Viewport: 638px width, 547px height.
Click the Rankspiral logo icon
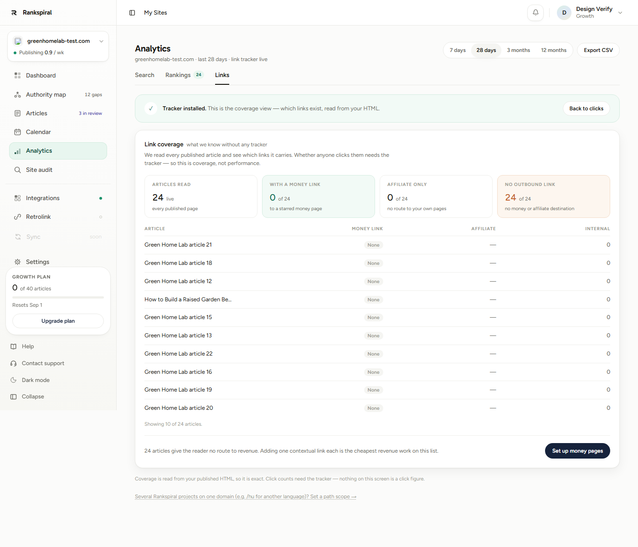click(x=14, y=13)
